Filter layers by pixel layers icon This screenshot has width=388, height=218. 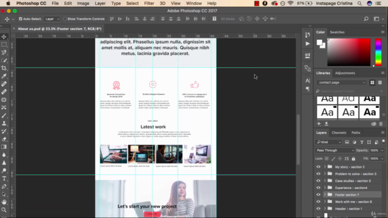tap(347, 142)
